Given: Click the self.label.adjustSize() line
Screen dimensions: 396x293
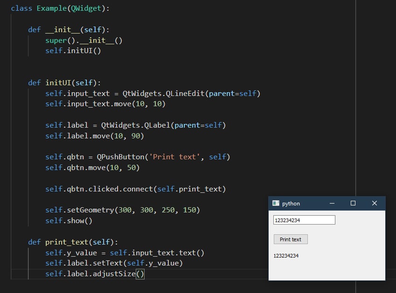Looking at the screenshot, I should pos(95,274).
